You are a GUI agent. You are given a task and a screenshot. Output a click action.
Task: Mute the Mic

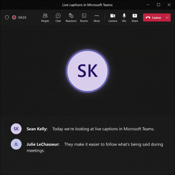[x=124, y=18]
